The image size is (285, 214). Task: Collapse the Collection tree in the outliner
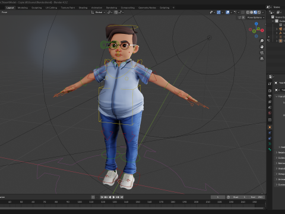point(273,21)
